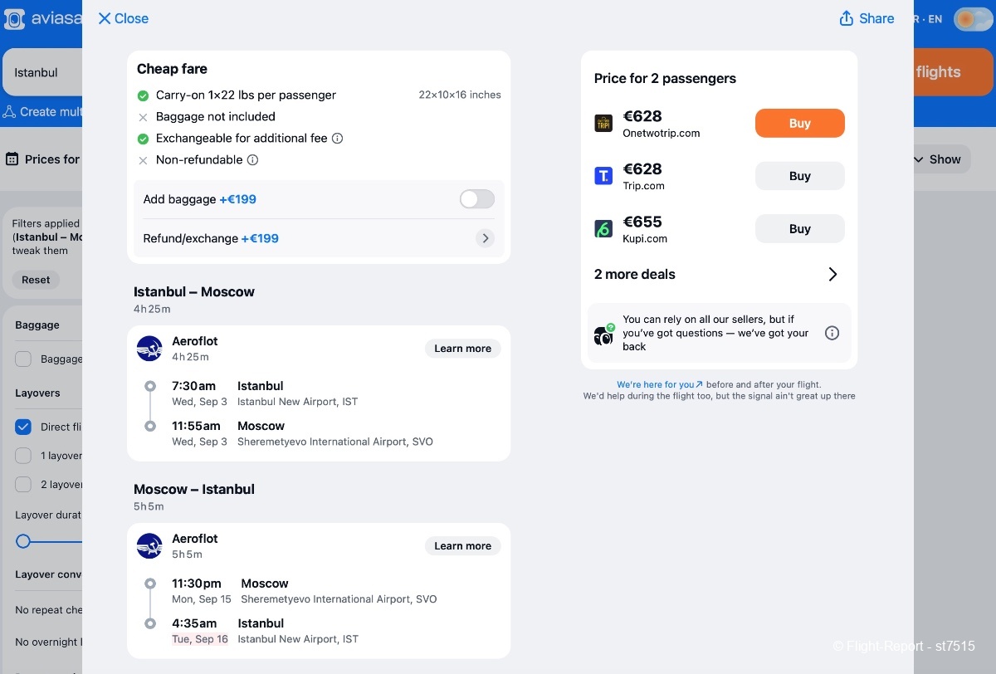The image size is (996, 674).
Task: Expand Refund/exchange option chevron
Action: [x=486, y=238]
